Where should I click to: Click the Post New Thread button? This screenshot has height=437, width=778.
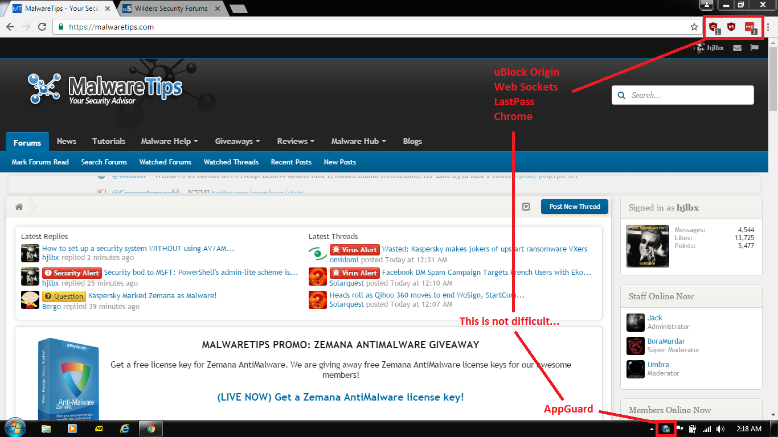tap(575, 207)
